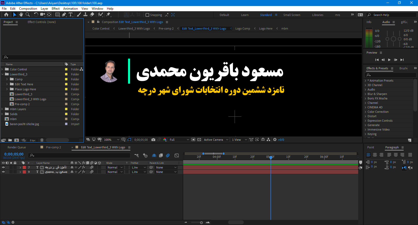Toggle Snapping checkbox
418x225 pixels.
(147, 15)
